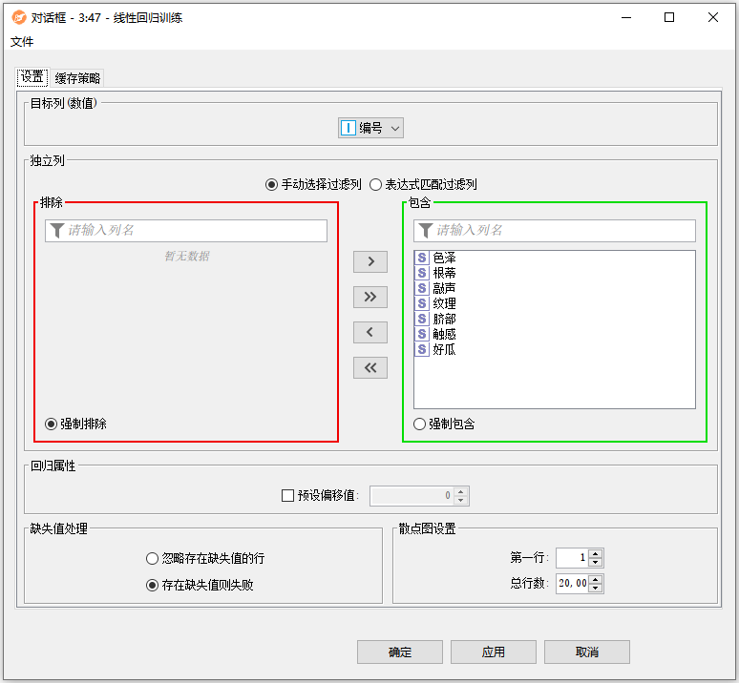This screenshot has width=739, height=683.
Task: Switch to the 缓存策略 tab
Action: (77, 78)
